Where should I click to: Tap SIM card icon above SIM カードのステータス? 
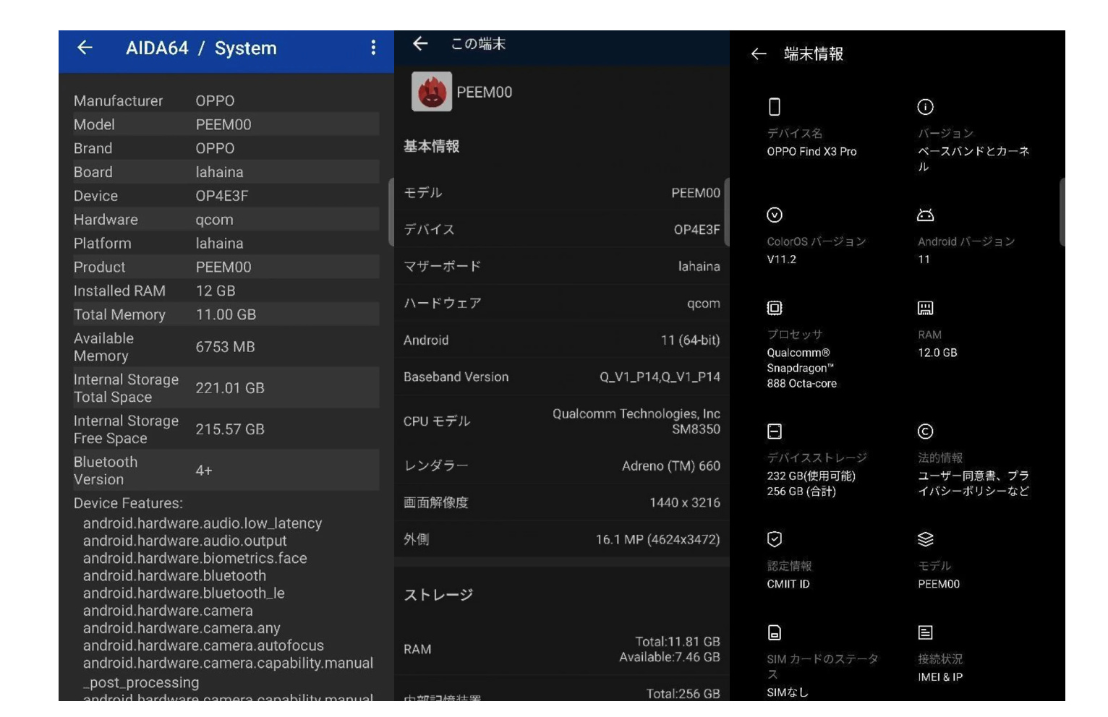[x=775, y=632]
